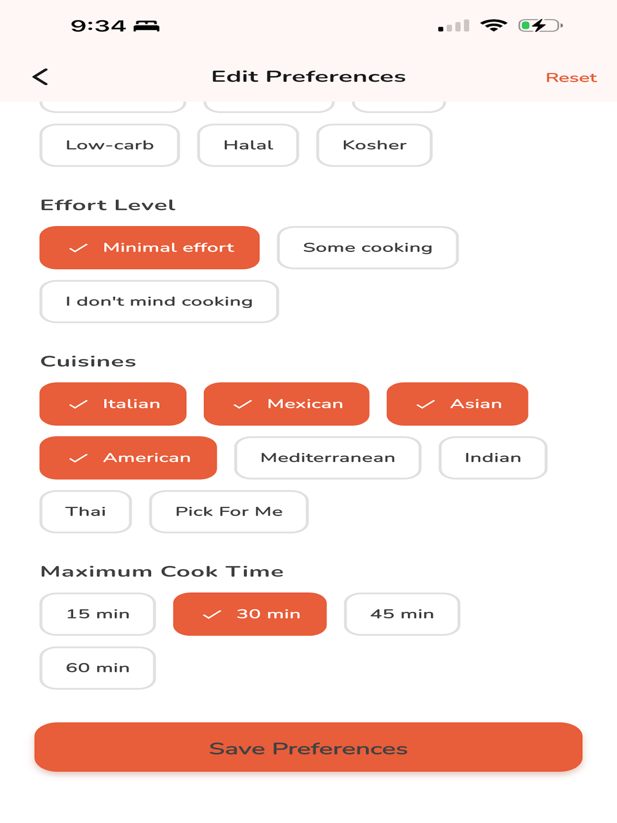
Task: Uncheck the Italian cuisine chip
Action: point(113,404)
